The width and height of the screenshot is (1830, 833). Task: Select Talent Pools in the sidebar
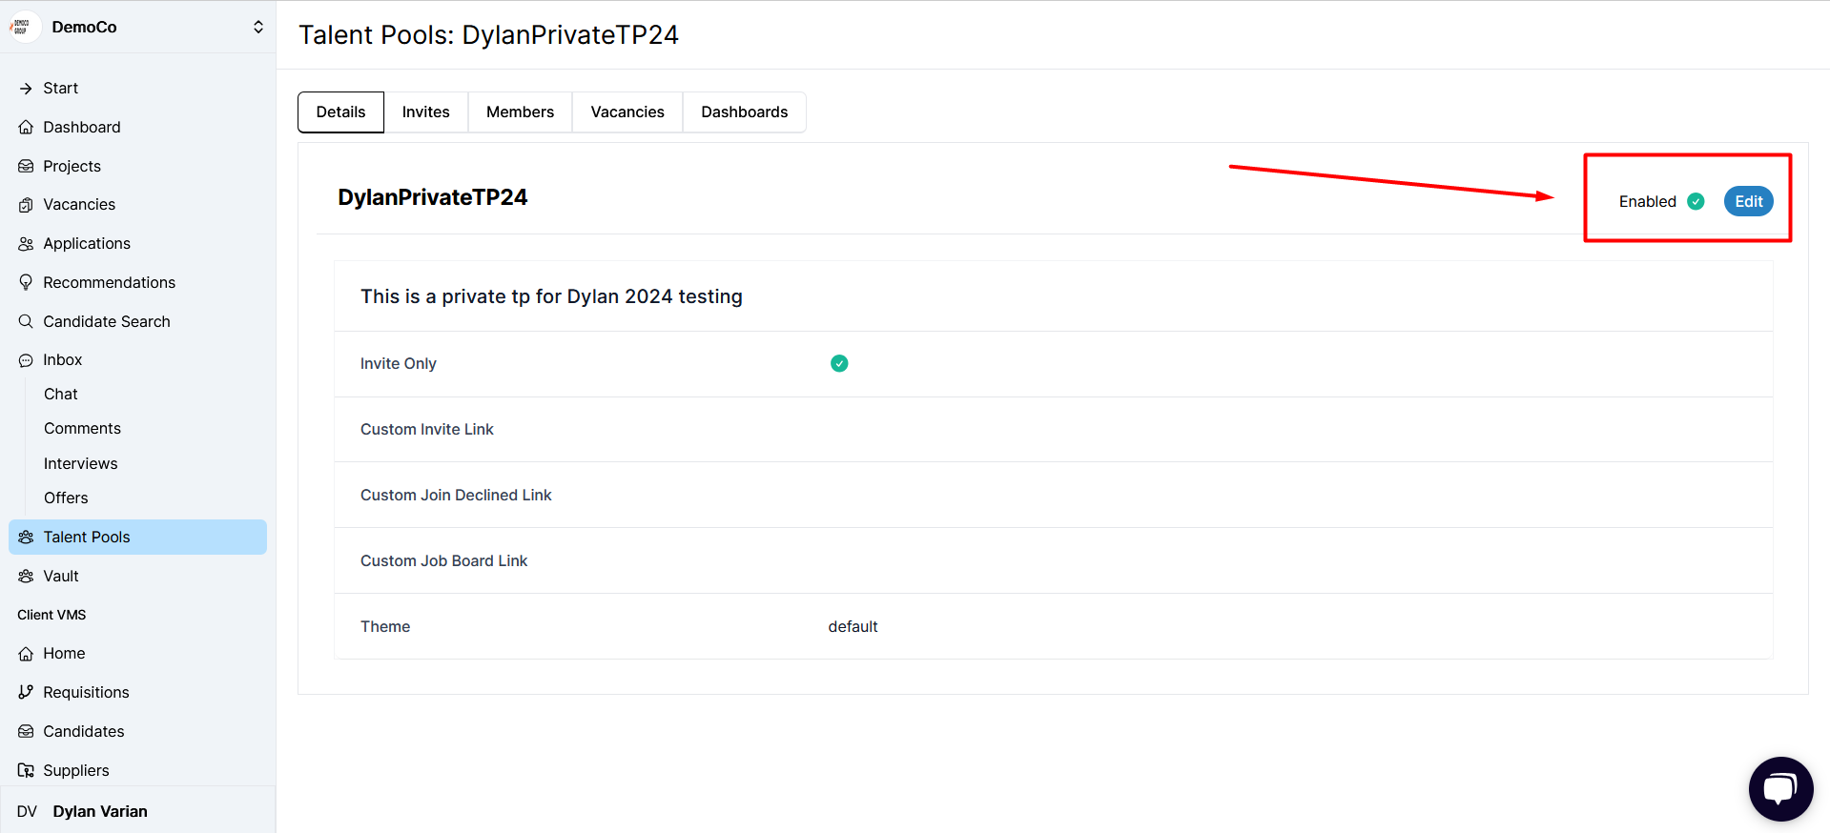(x=137, y=538)
